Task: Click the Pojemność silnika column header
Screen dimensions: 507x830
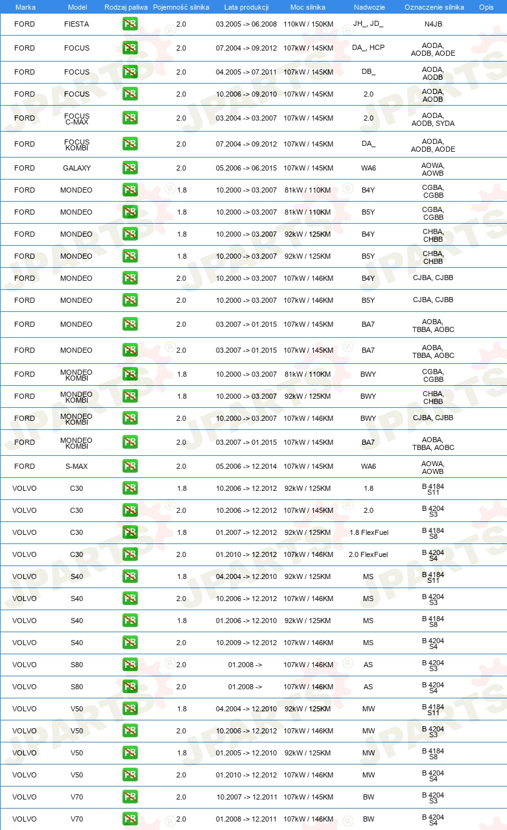Action: (x=181, y=7)
